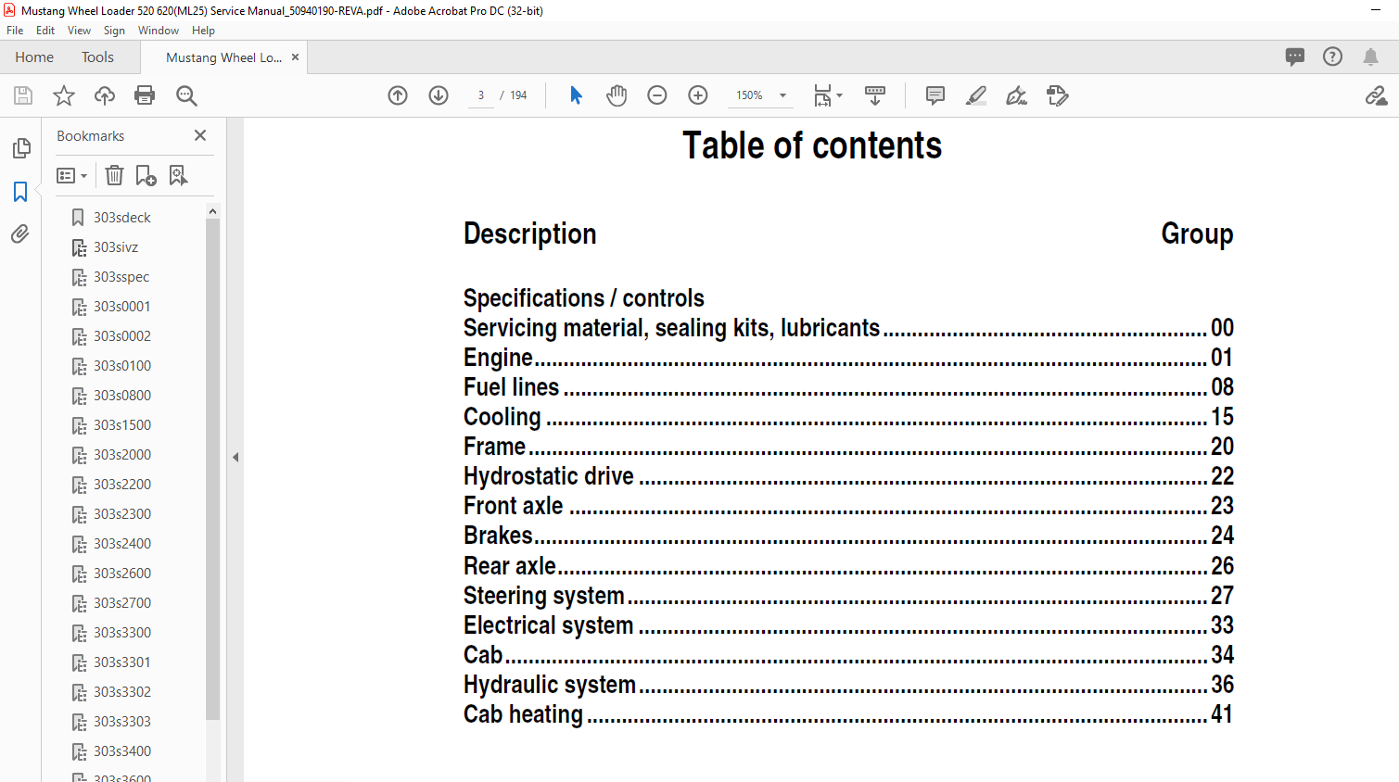
Task: Close the Mustang Wheel Lo... tab
Action: click(296, 57)
